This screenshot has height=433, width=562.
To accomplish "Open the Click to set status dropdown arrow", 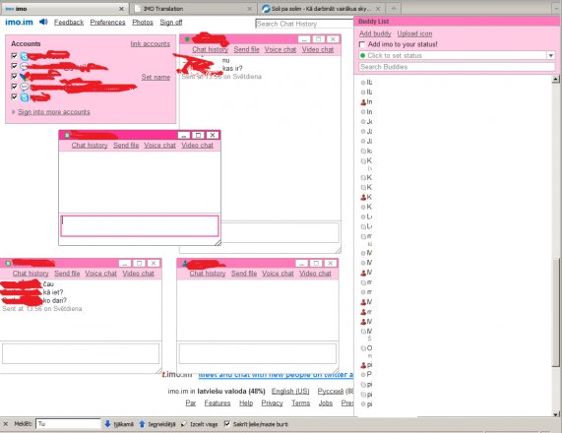I will click(x=550, y=55).
